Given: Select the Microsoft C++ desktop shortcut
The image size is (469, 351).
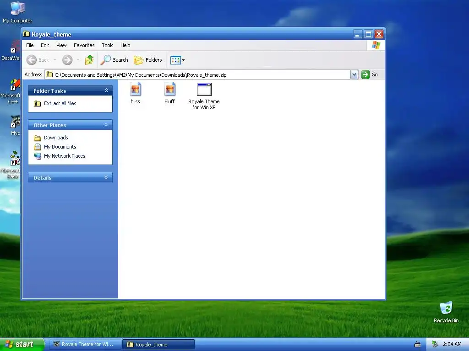Looking at the screenshot, I should [11, 91].
